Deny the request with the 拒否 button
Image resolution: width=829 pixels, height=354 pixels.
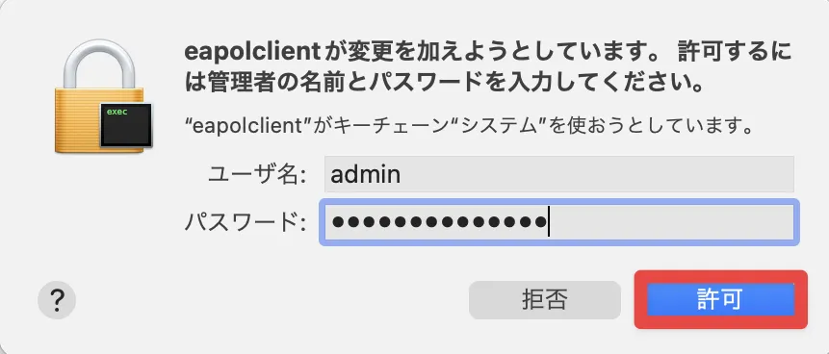point(545,299)
